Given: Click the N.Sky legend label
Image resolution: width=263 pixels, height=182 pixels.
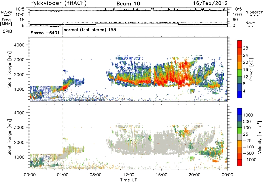Looking at the screenshot, I should (x=6, y=12).
